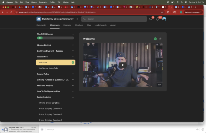206x133 pixels.
Task: Switch to the Calendar tab
Action: point(67,25)
